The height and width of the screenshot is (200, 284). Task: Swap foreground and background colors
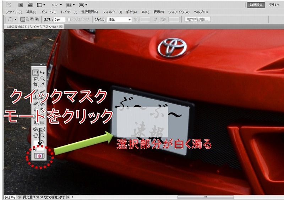[x=43, y=141]
